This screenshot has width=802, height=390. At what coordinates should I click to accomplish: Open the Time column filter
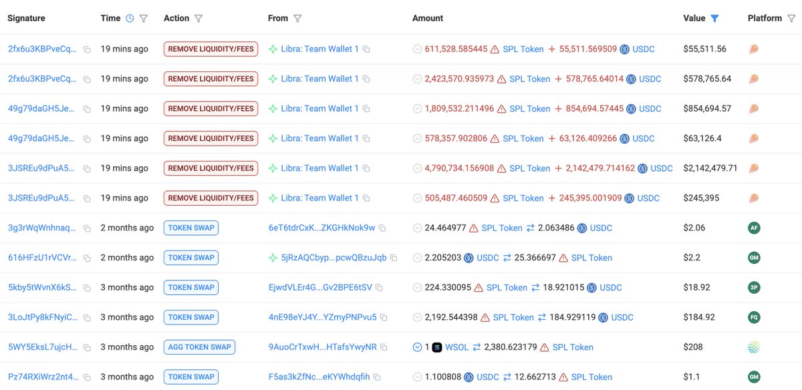144,19
